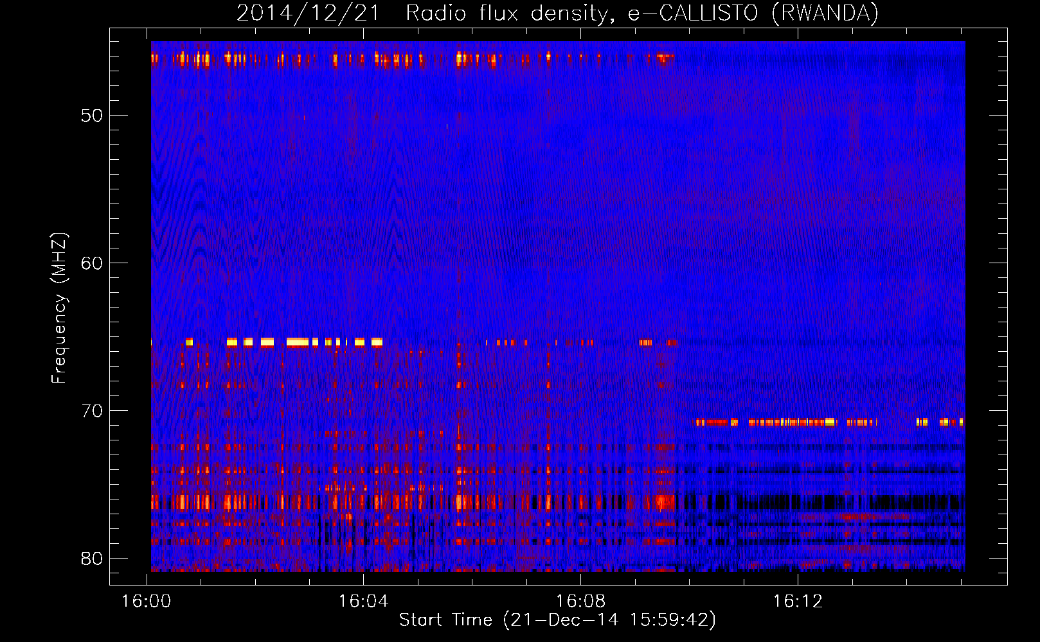Click the 70 frequency tick label
This screenshot has width=1040, height=642.
(x=92, y=411)
